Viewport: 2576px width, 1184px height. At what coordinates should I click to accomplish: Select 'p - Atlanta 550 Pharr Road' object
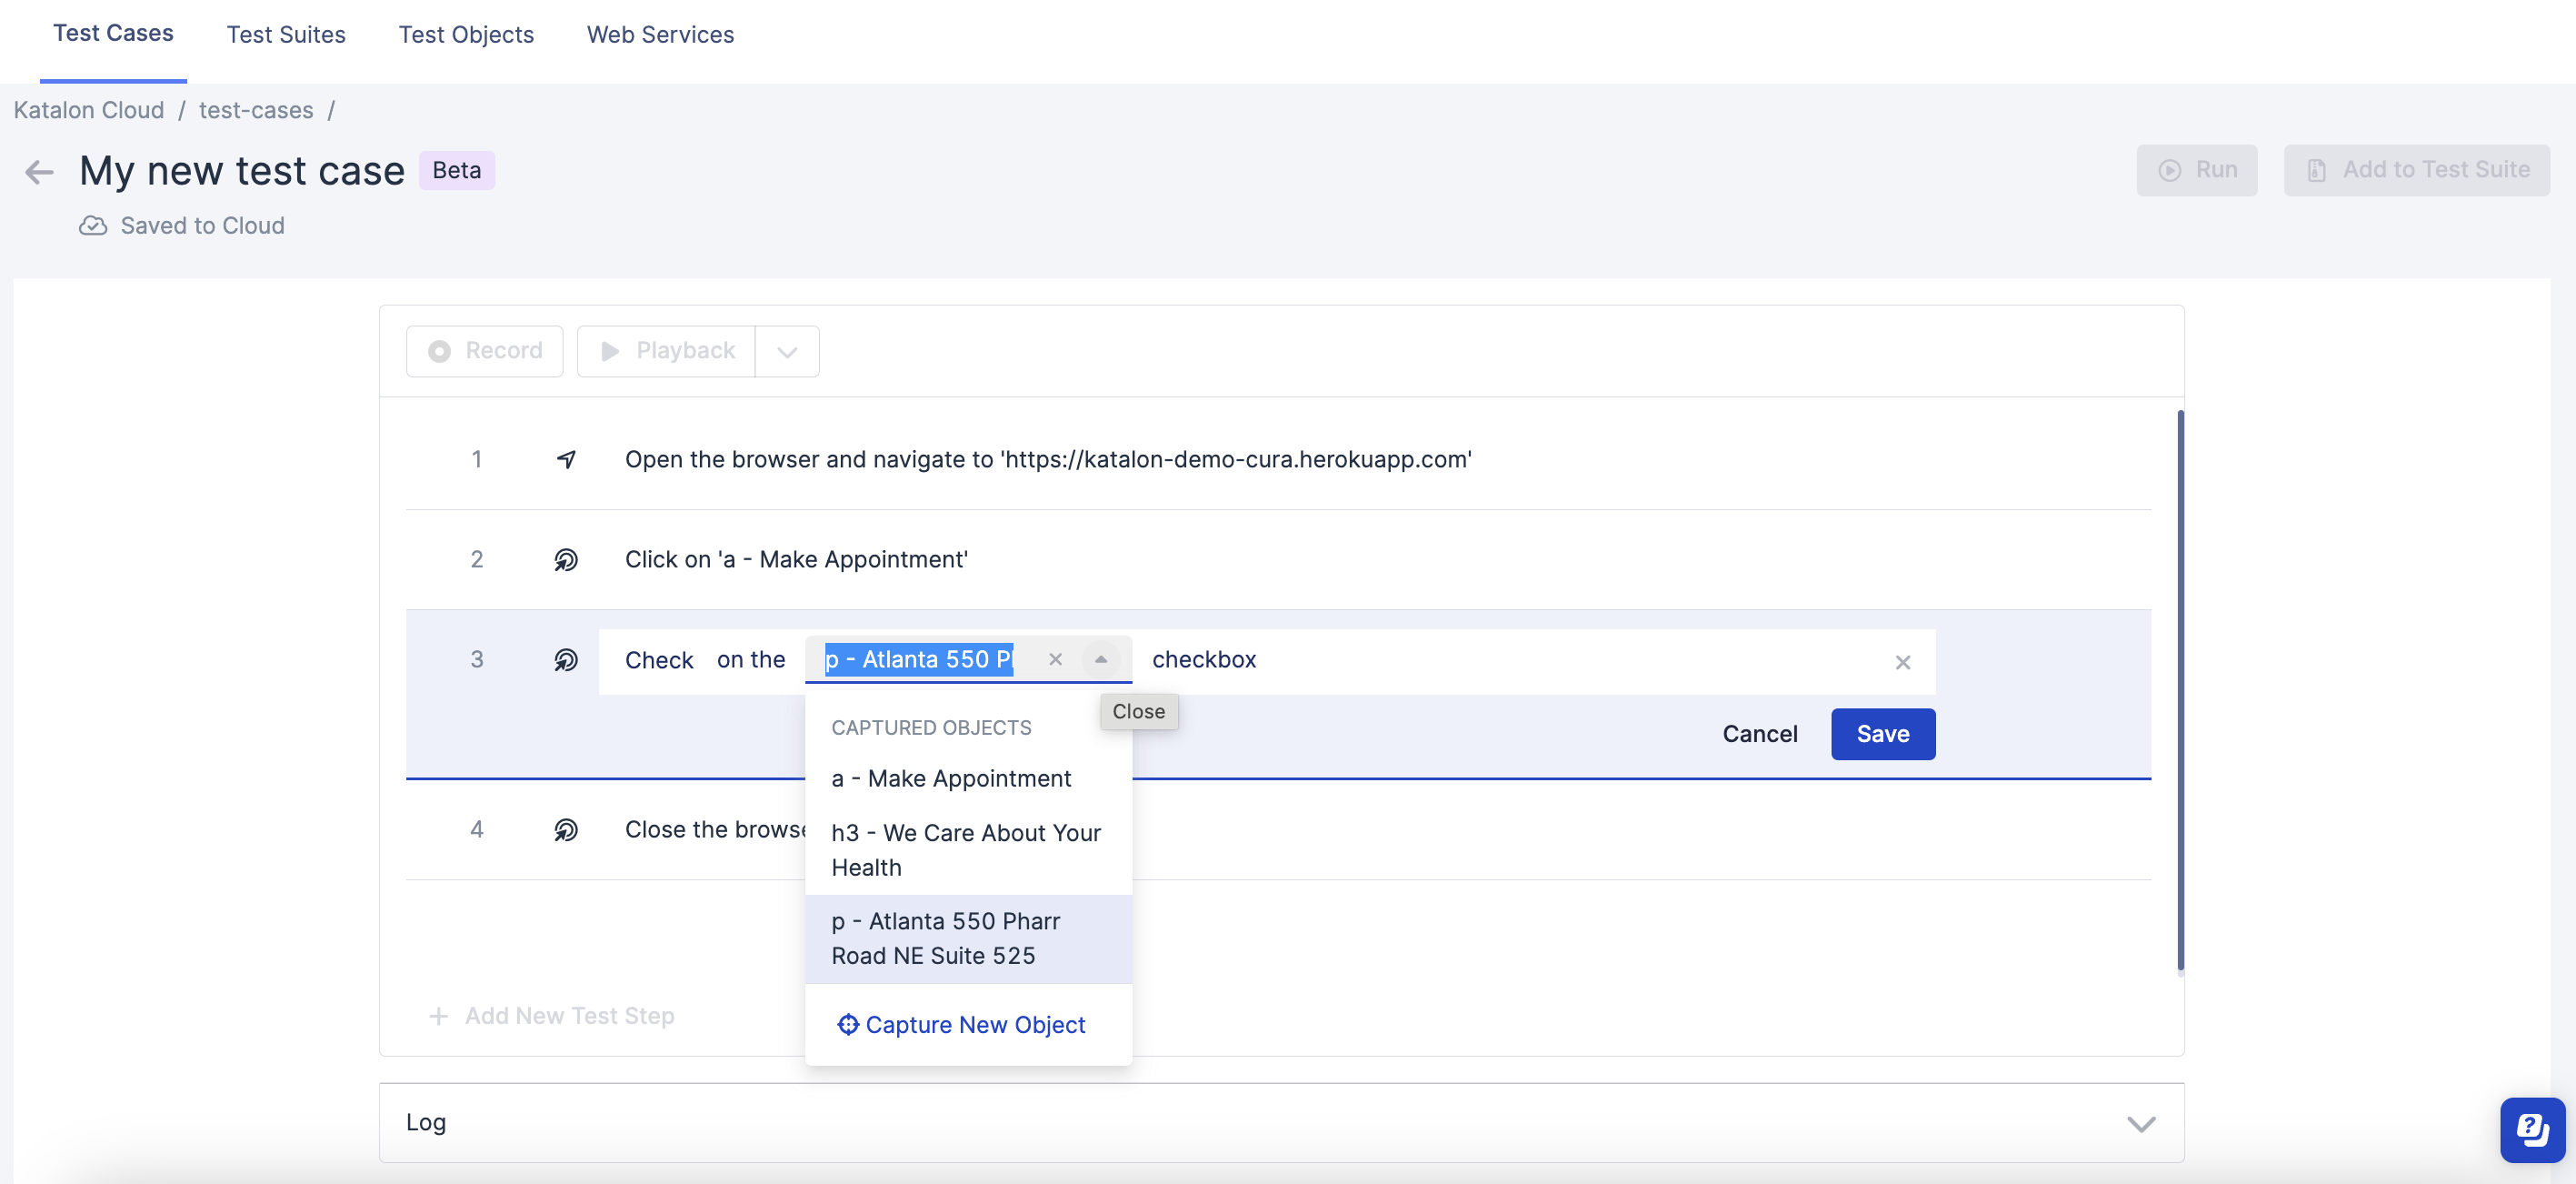coord(968,938)
